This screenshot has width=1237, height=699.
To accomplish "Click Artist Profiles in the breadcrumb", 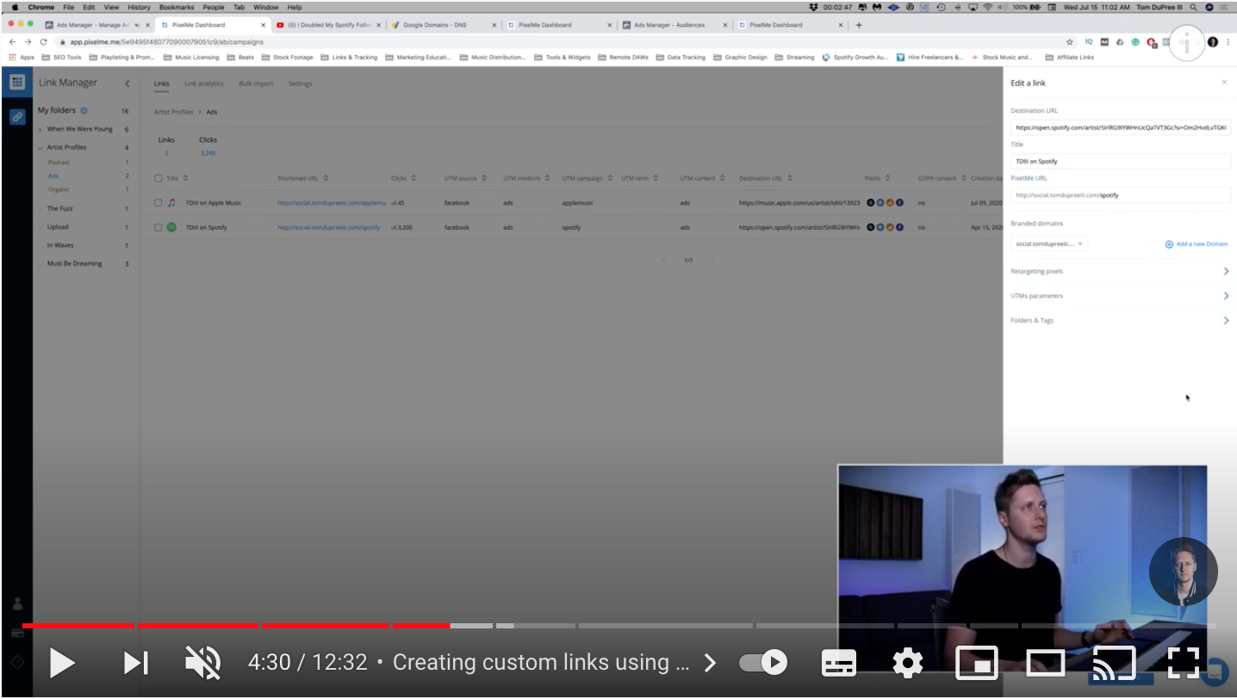I will [173, 112].
